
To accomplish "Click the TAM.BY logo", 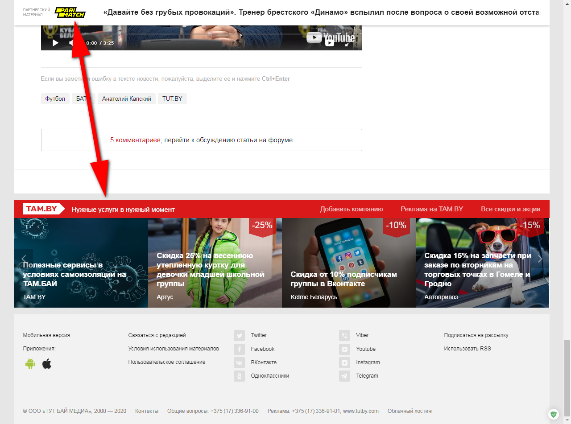I will click(44, 209).
